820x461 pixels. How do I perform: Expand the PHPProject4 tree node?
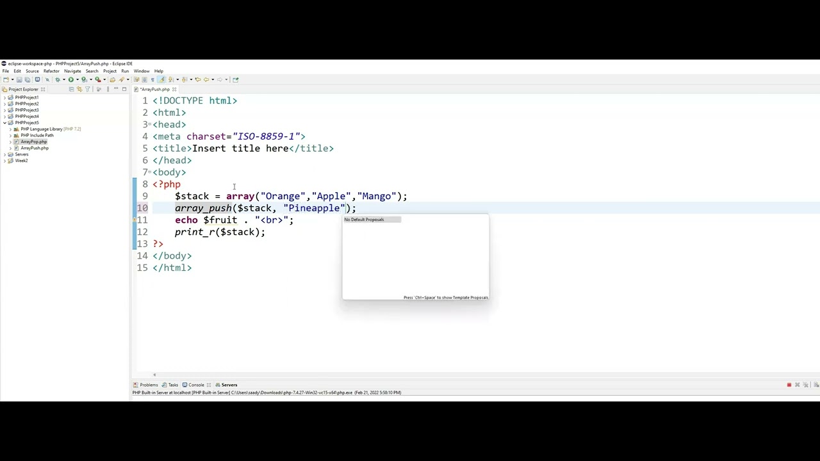(4, 117)
